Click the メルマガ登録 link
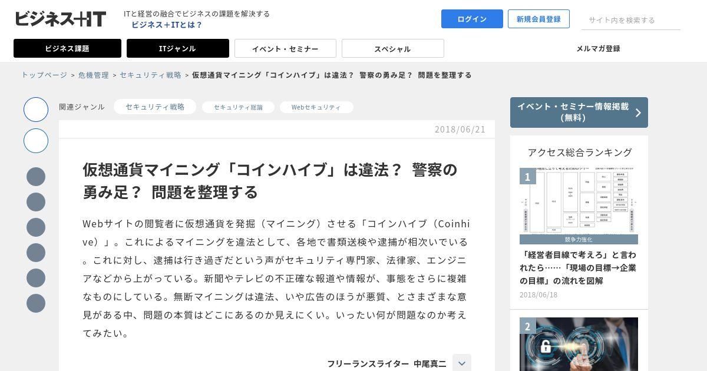The width and height of the screenshot is (707, 371). (x=598, y=48)
